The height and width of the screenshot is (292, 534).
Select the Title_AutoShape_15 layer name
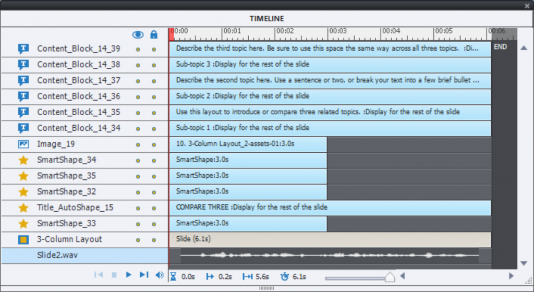coord(75,208)
